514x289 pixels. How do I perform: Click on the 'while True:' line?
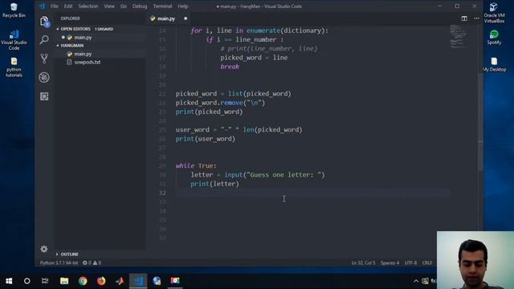196,166
